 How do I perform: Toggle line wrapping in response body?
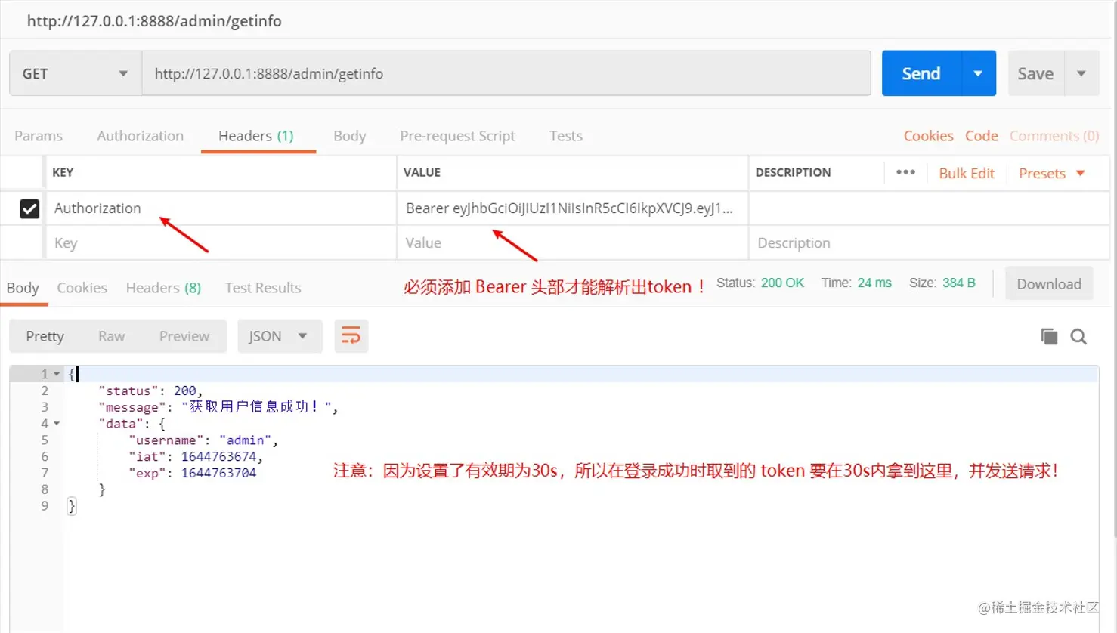[x=351, y=336]
